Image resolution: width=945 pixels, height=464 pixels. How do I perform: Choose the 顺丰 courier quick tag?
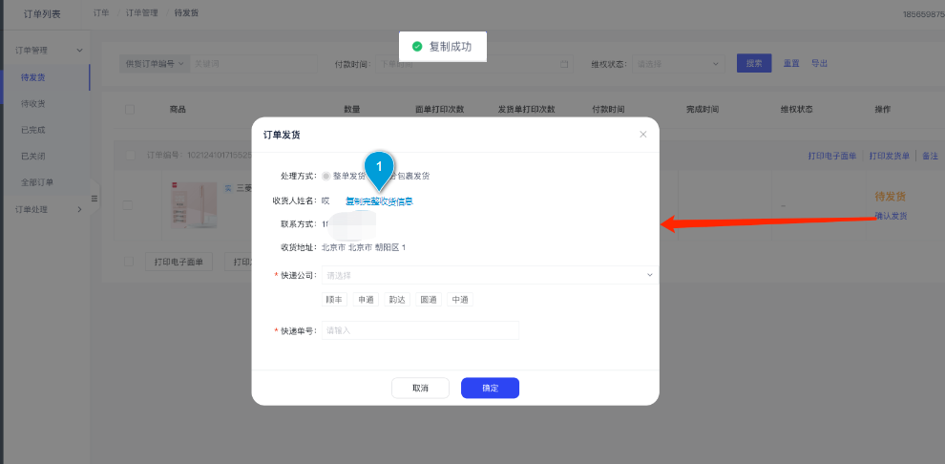(334, 300)
